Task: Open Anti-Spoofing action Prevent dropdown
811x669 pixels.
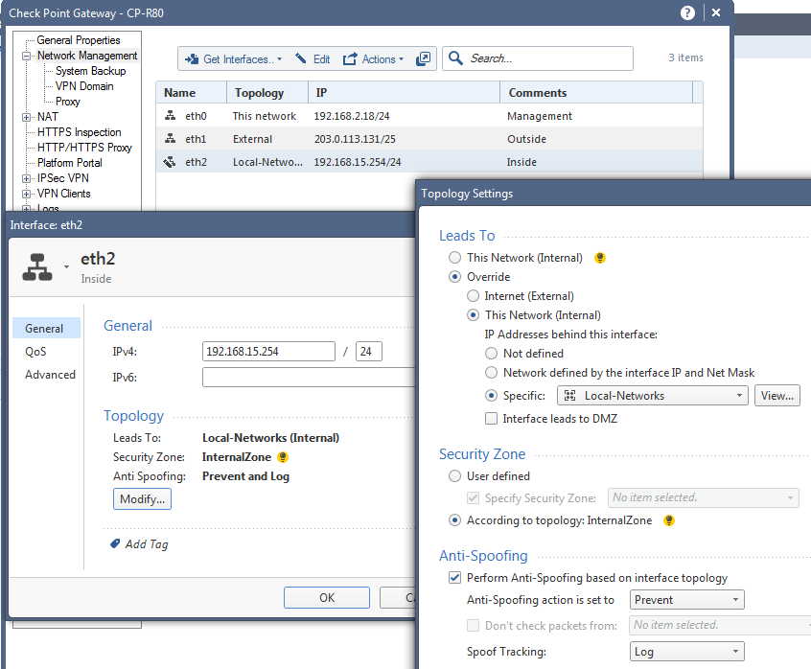Action: click(x=687, y=600)
